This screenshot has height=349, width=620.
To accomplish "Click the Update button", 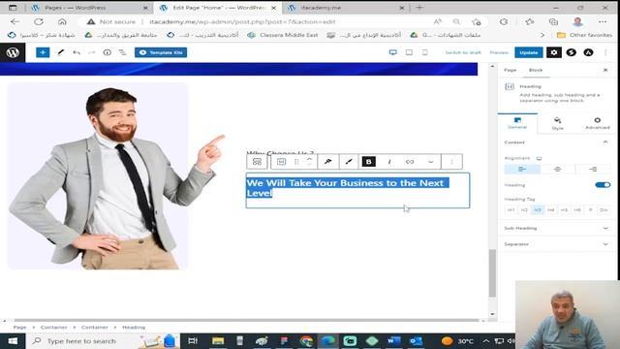I will [x=529, y=52].
